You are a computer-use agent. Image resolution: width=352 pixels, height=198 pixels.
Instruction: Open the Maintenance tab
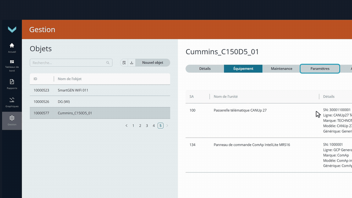(282, 69)
